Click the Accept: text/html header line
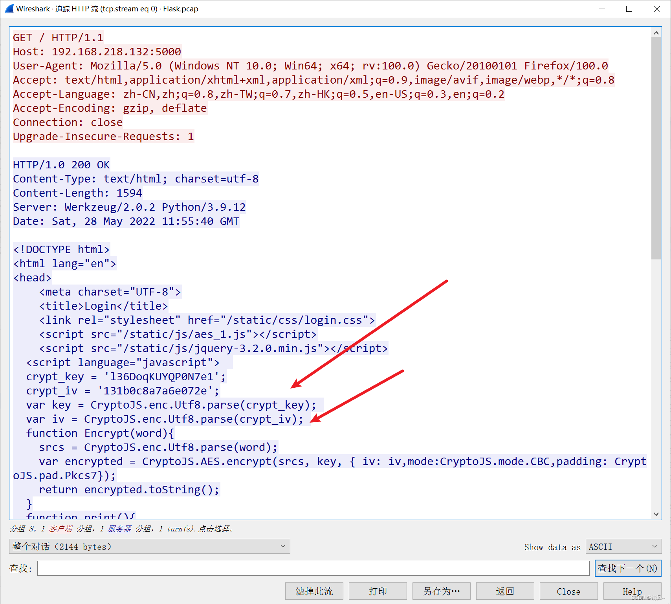This screenshot has height=604, width=671. click(313, 80)
